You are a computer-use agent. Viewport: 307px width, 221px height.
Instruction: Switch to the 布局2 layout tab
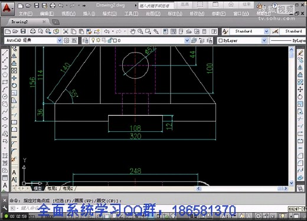[x=67, y=188]
